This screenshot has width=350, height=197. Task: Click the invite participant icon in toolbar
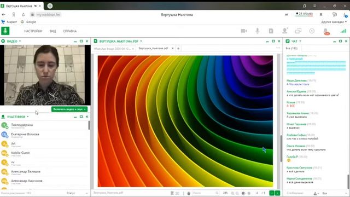285,31
